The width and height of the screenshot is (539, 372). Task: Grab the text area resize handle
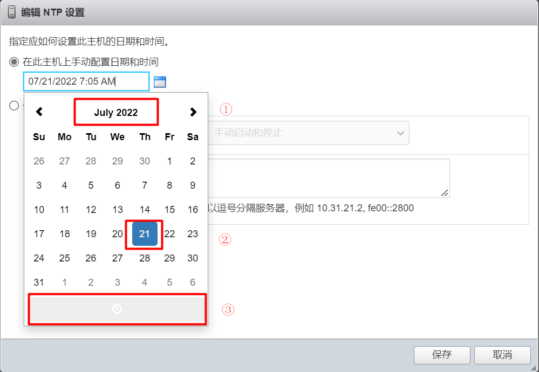(x=445, y=193)
